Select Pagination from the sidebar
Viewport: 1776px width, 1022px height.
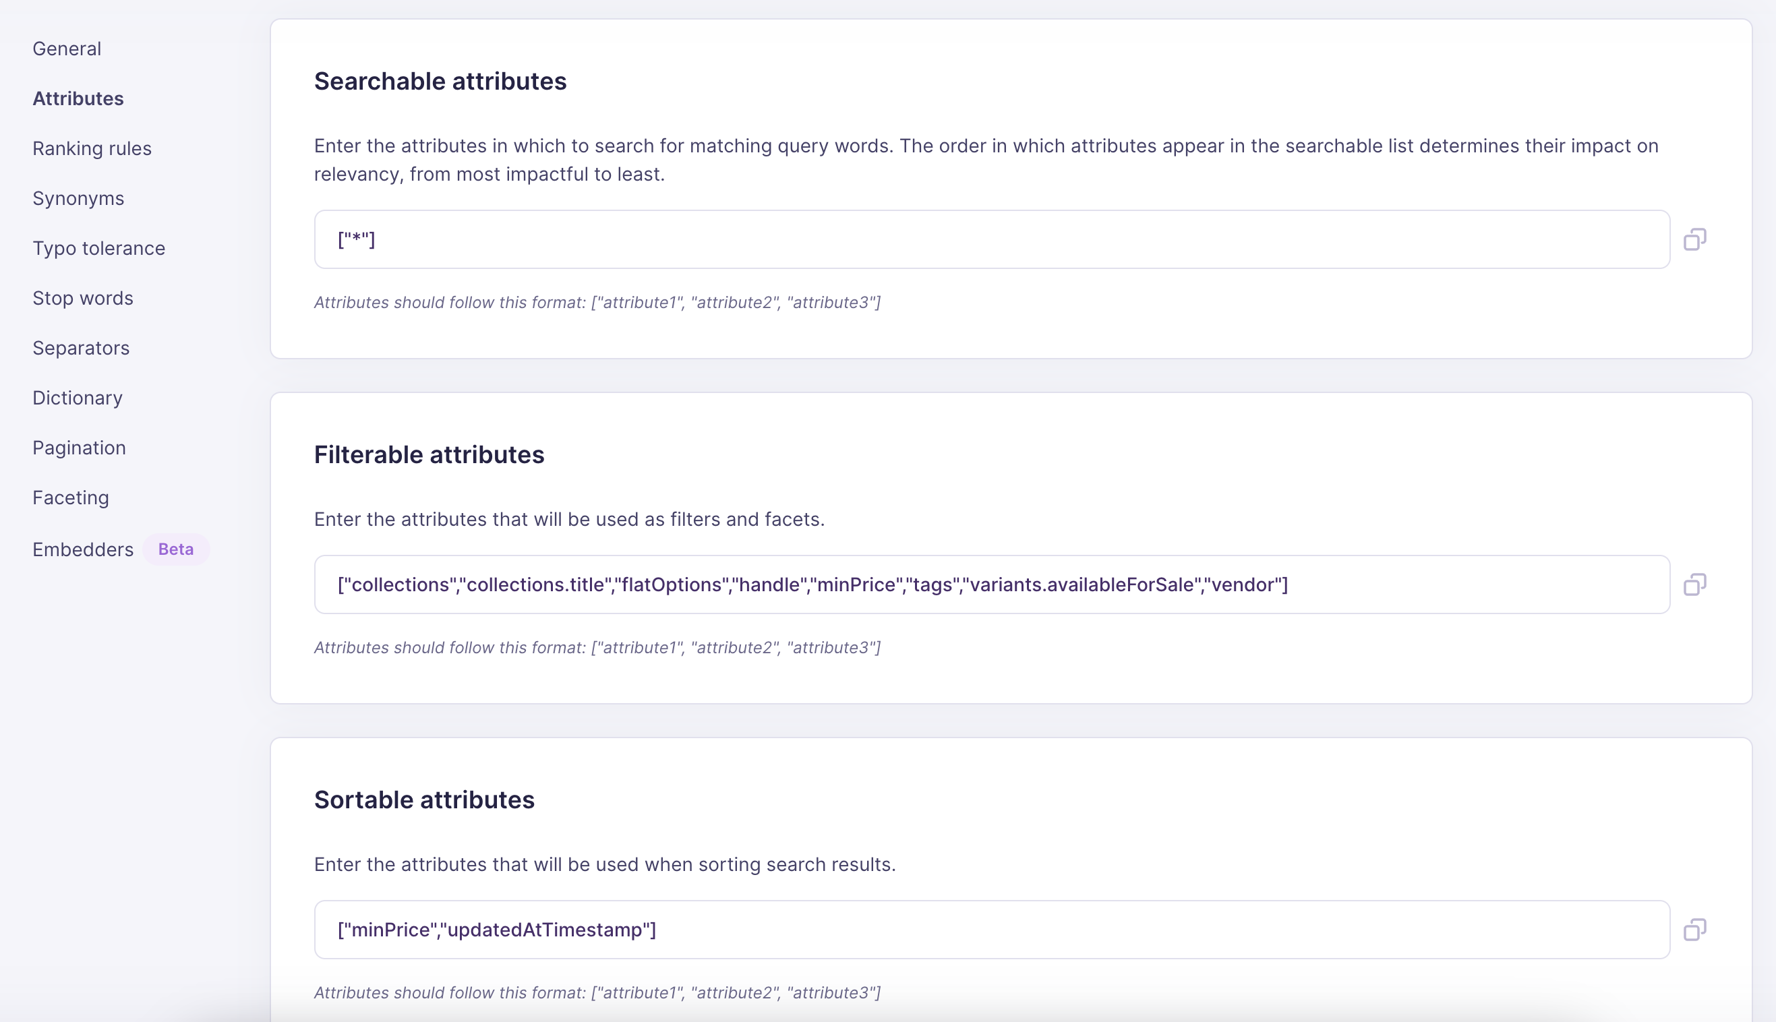79,447
